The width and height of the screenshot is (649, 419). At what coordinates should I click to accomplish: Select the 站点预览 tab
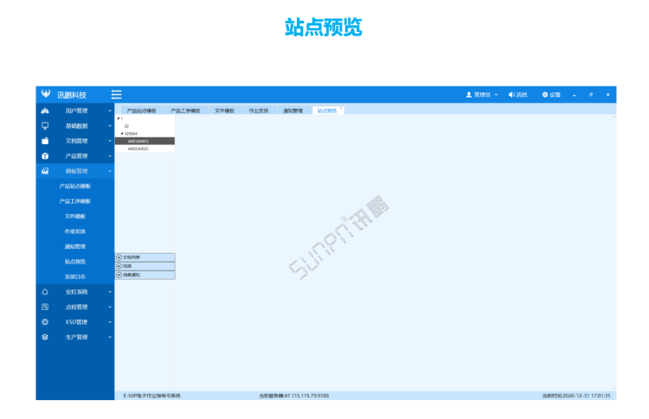[x=326, y=111]
